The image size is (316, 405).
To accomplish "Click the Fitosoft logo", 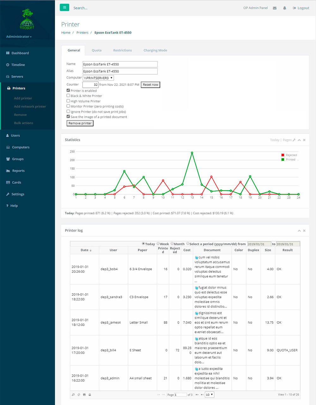I will pos(27,20).
